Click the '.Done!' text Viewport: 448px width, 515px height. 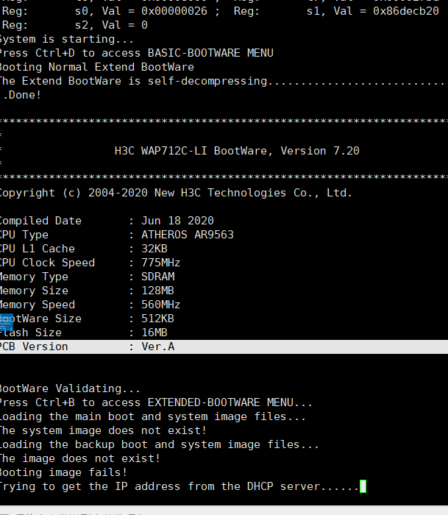tap(21, 95)
